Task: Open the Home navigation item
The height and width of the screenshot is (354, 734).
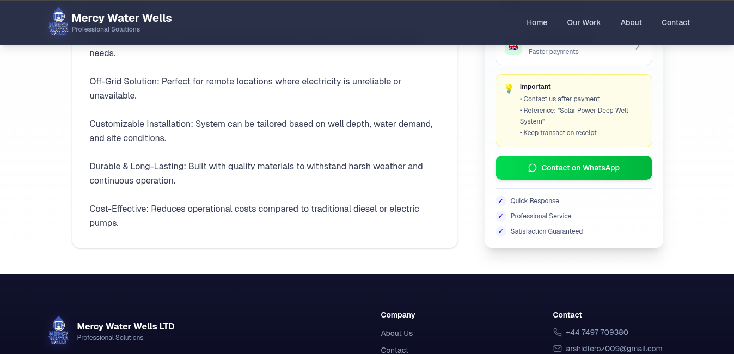Action: coord(537,22)
